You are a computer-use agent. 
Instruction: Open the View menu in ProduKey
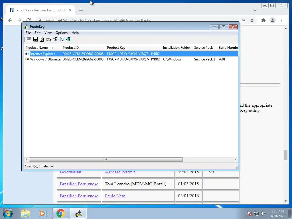[48, 33]
